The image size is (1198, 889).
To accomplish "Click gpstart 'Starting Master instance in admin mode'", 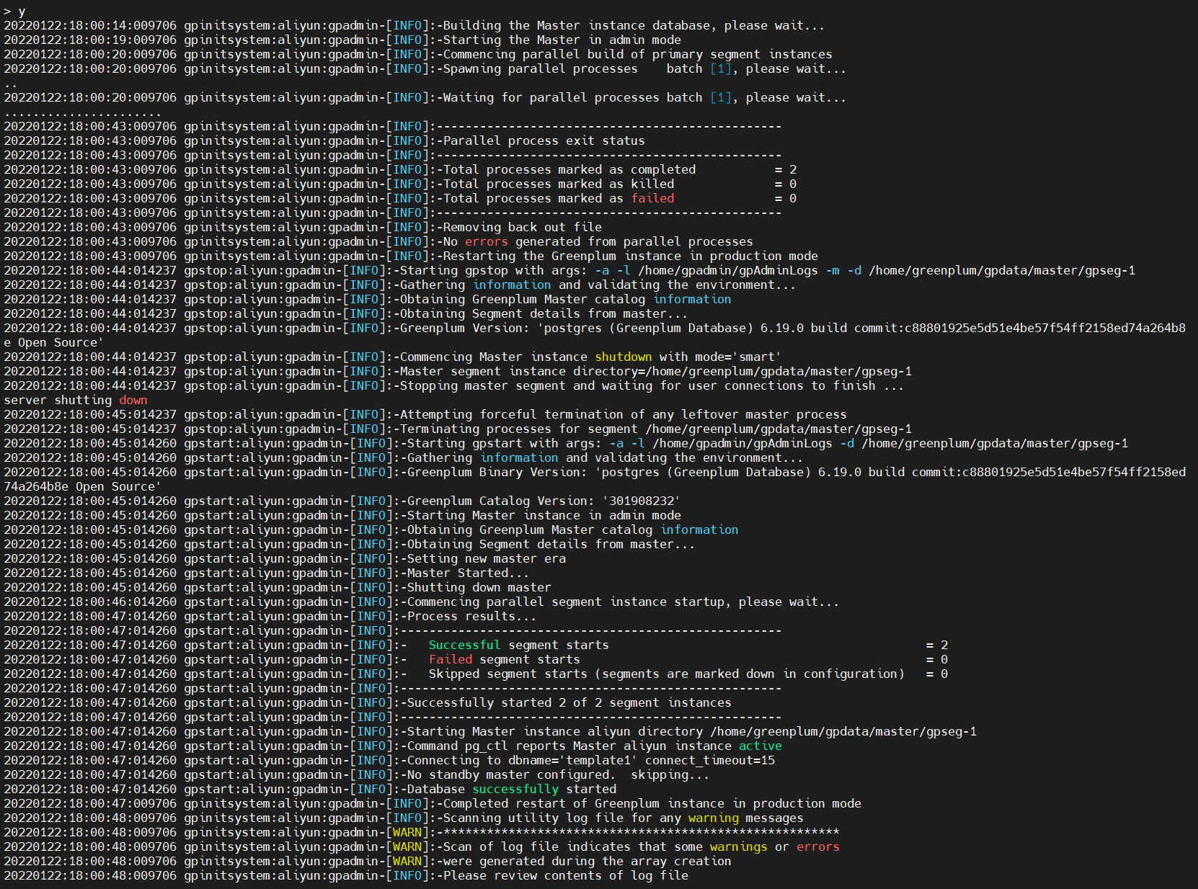I will (543, 516).
